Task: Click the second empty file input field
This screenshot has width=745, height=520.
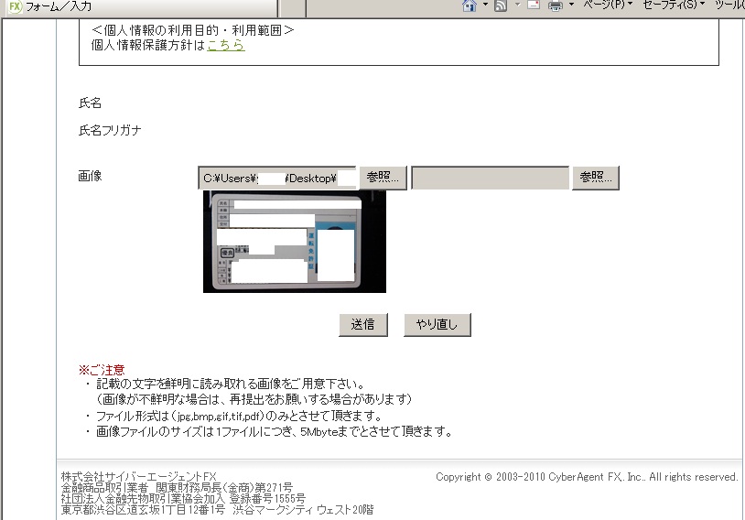Action: (490, 178)
